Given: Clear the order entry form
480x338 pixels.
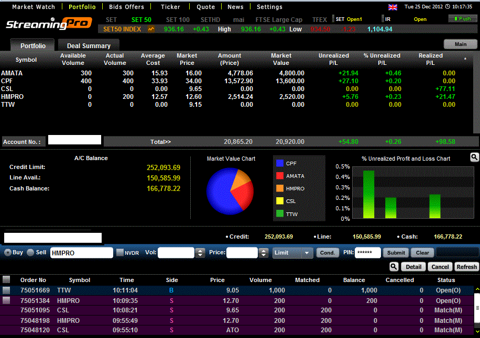Looking at the screenshot, I should (x=422, y=253).
